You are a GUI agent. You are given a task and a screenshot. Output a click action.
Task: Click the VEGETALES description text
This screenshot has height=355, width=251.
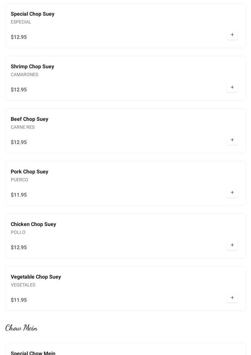click(23, 285)
